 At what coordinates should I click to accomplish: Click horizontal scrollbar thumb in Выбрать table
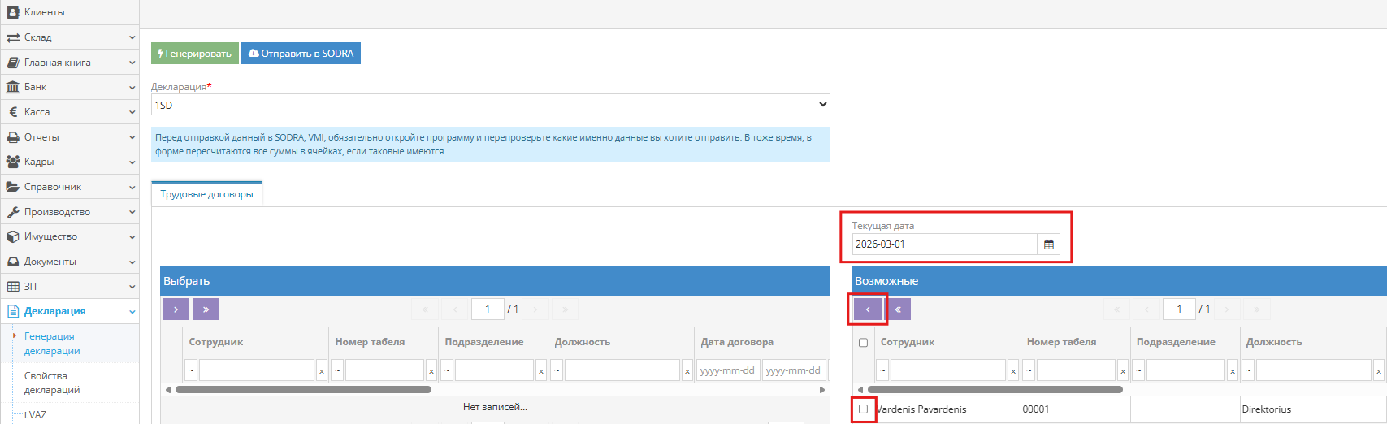click(303, 390)
